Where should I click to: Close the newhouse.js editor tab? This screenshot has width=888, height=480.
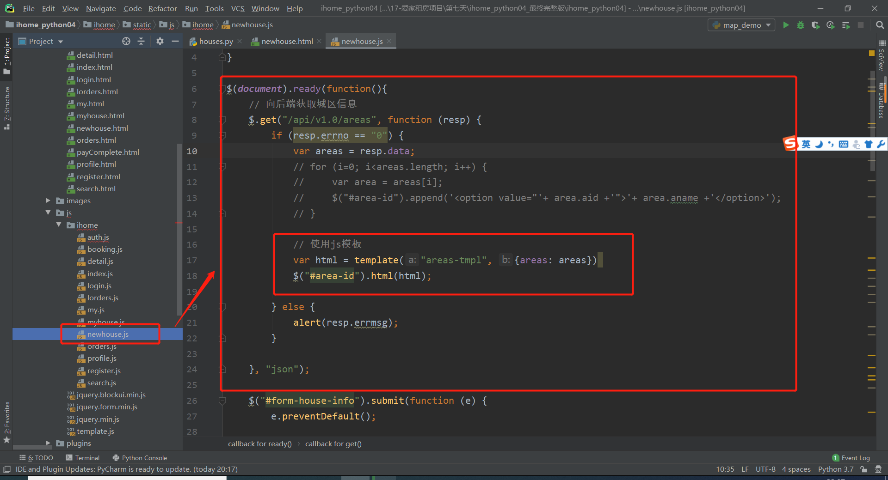(389, 41)
